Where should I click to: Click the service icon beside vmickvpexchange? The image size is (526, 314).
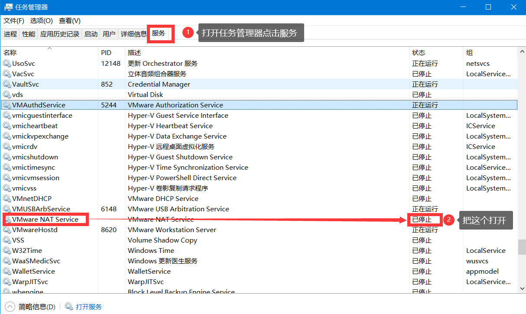[x=6, y=136]
